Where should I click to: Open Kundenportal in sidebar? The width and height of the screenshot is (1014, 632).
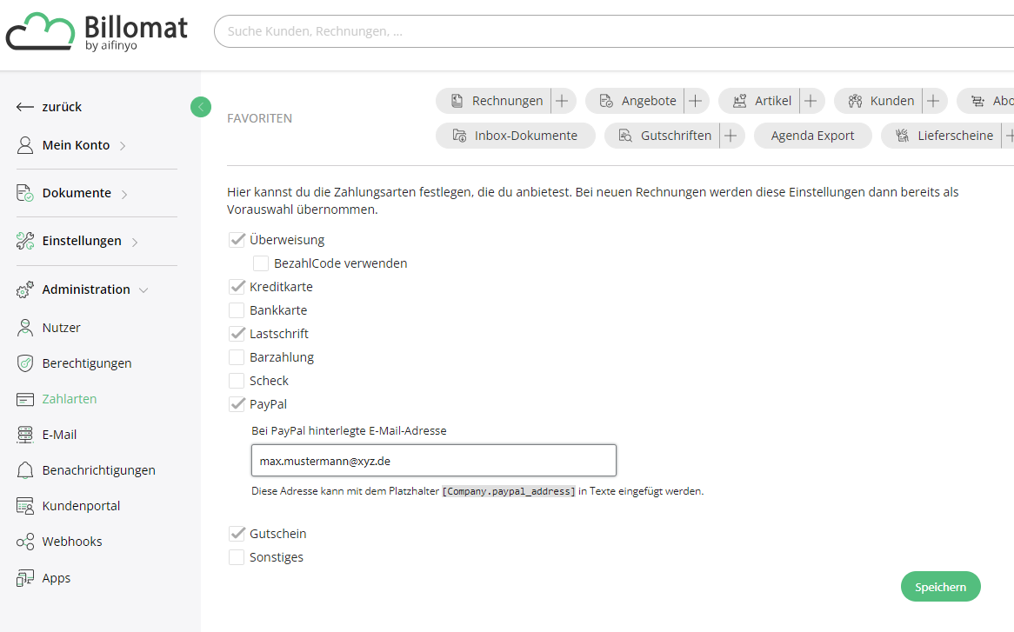tap(81, 506)
